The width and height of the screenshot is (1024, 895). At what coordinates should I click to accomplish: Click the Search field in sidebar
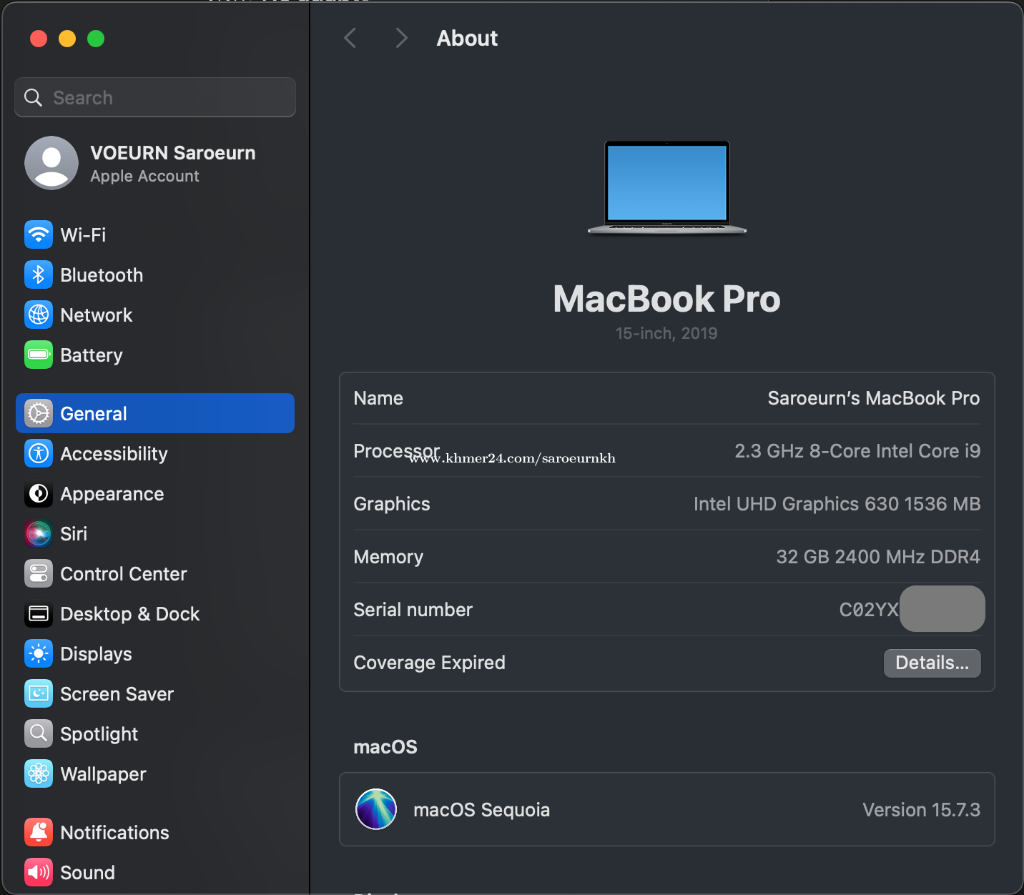pos(155,97)
